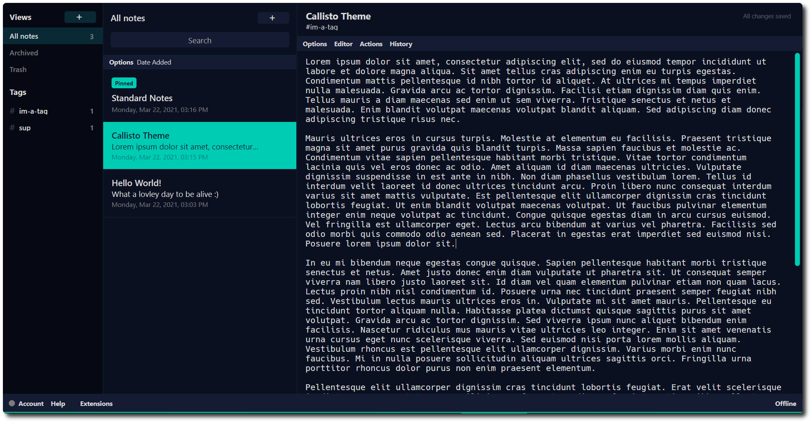Create a new note with the + icon
812x423 pixels.
tap(273, 18)
